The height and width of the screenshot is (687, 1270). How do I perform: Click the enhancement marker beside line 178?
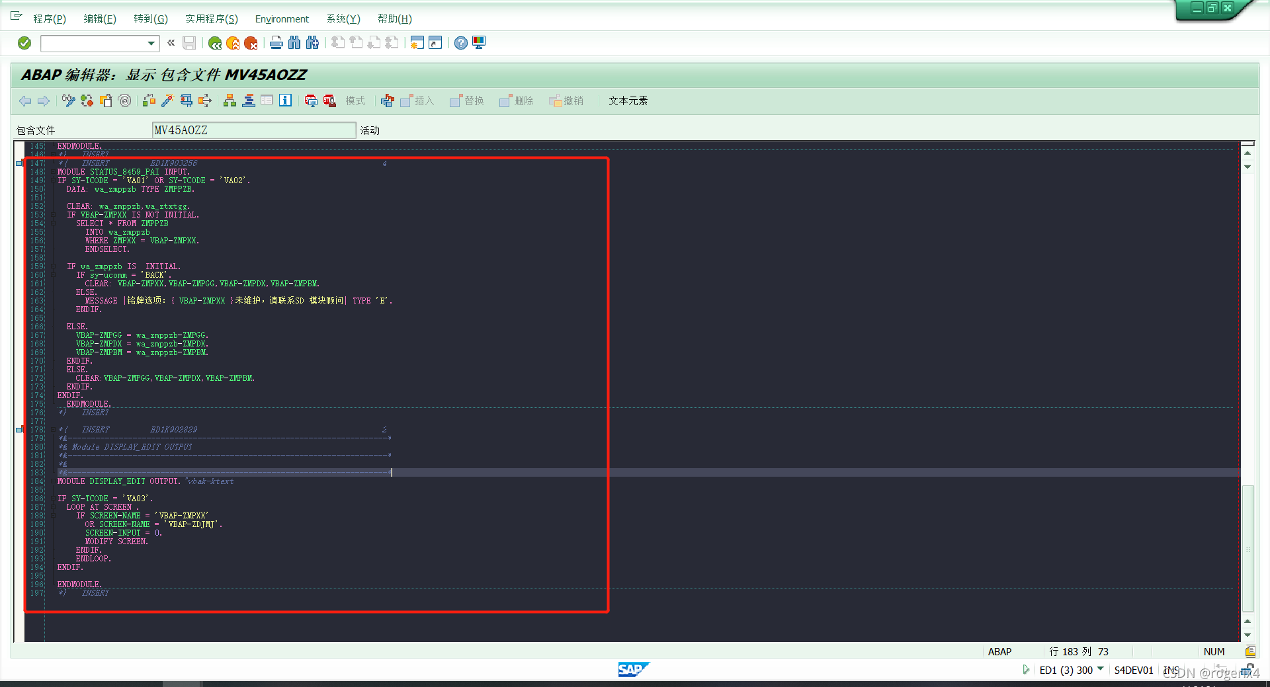(19, 430)
